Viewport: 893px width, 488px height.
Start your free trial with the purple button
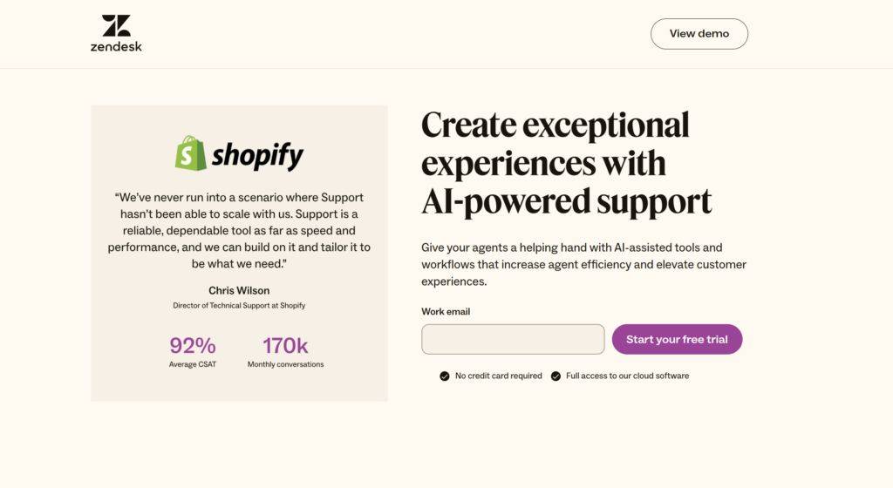(x=677, y=340)
